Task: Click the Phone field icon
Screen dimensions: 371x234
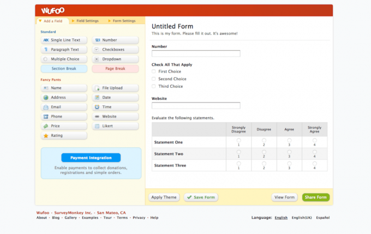Action: [x=46, y=116]
